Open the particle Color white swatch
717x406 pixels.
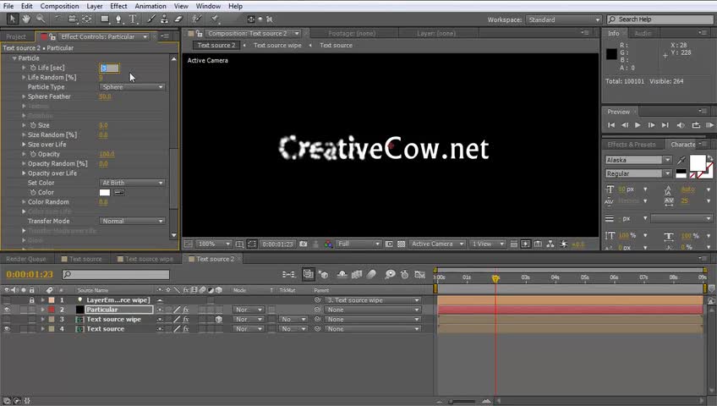[x=105, y=193]
